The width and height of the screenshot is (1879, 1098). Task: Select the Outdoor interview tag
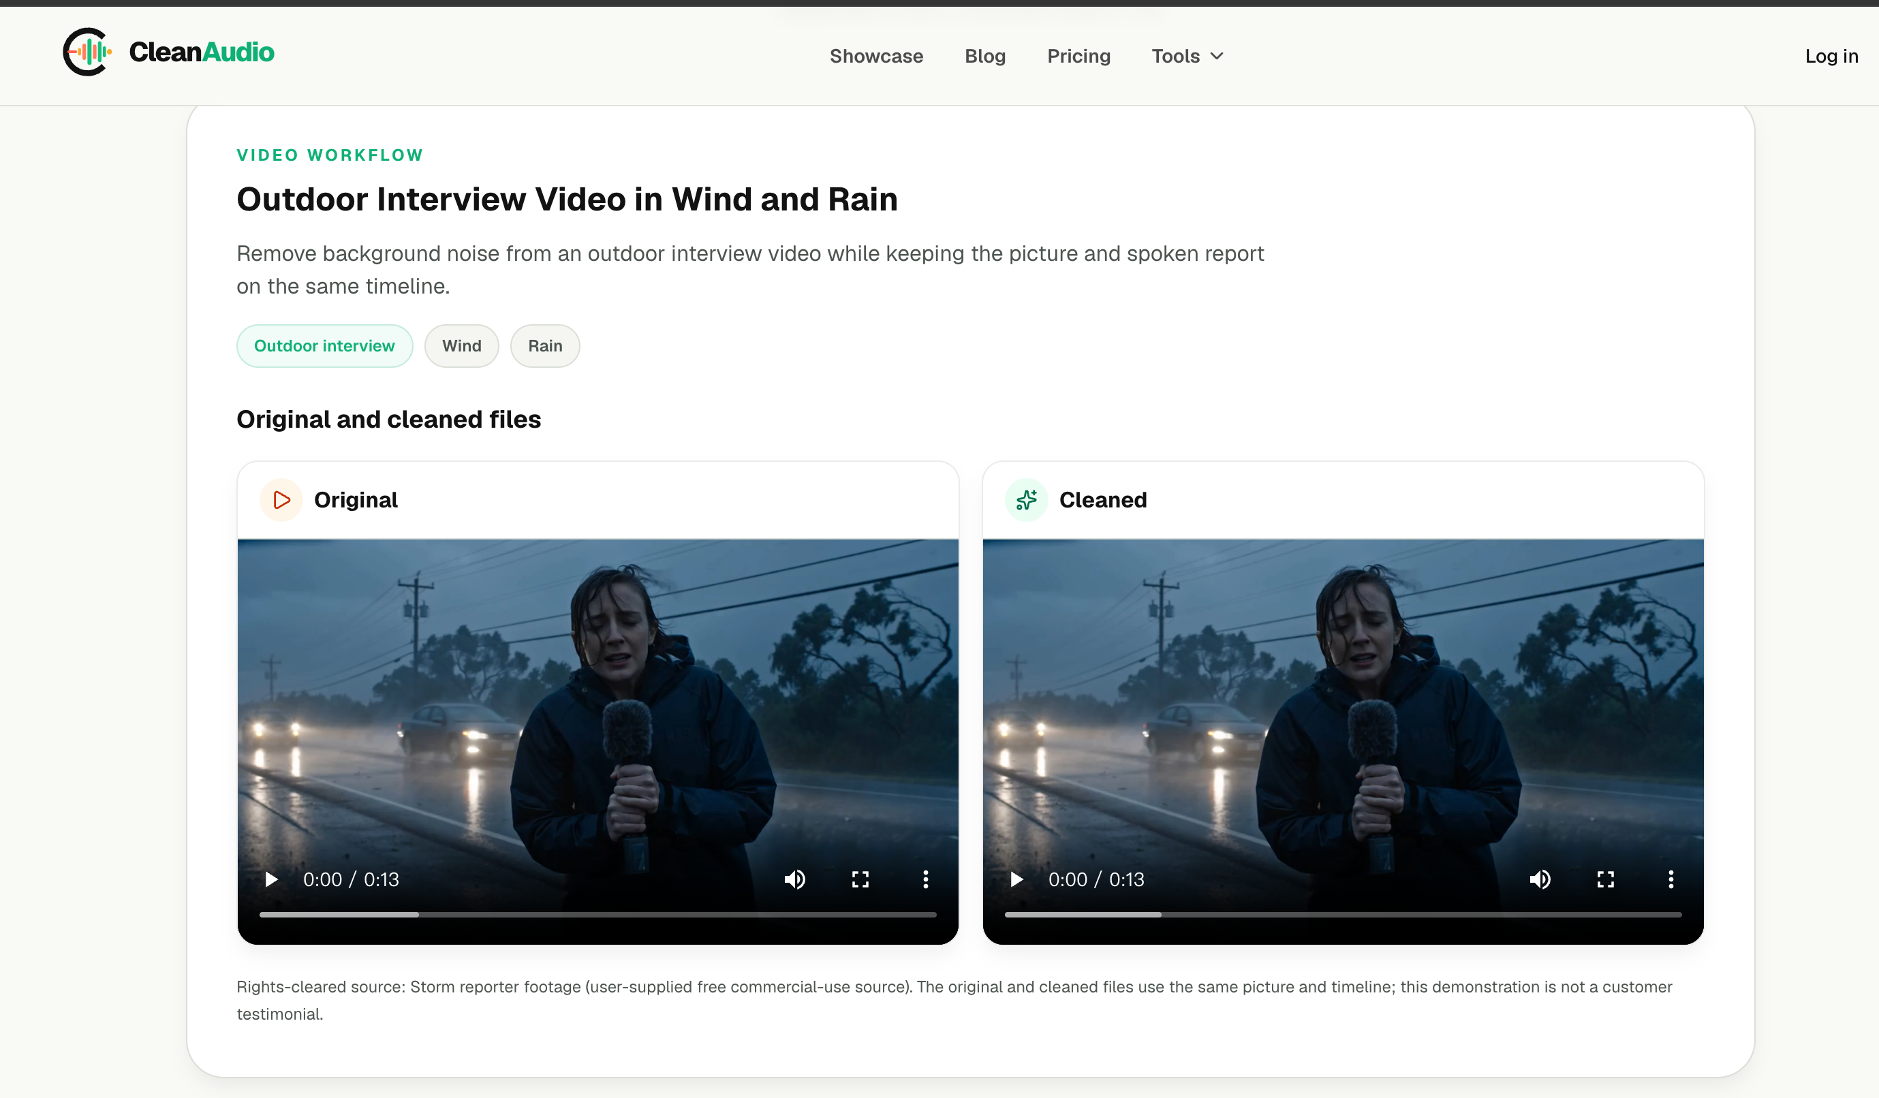tap(324, 346)
